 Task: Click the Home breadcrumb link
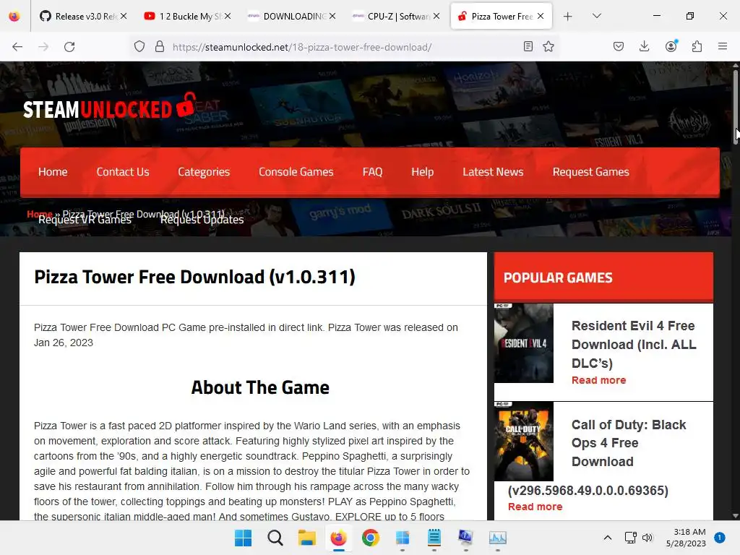click(x=40, y=214)
